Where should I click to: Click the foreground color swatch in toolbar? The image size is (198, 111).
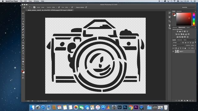point(23,71)
